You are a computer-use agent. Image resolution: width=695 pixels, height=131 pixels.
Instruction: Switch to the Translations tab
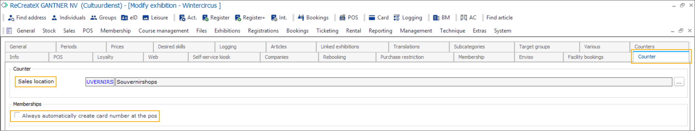419,47
